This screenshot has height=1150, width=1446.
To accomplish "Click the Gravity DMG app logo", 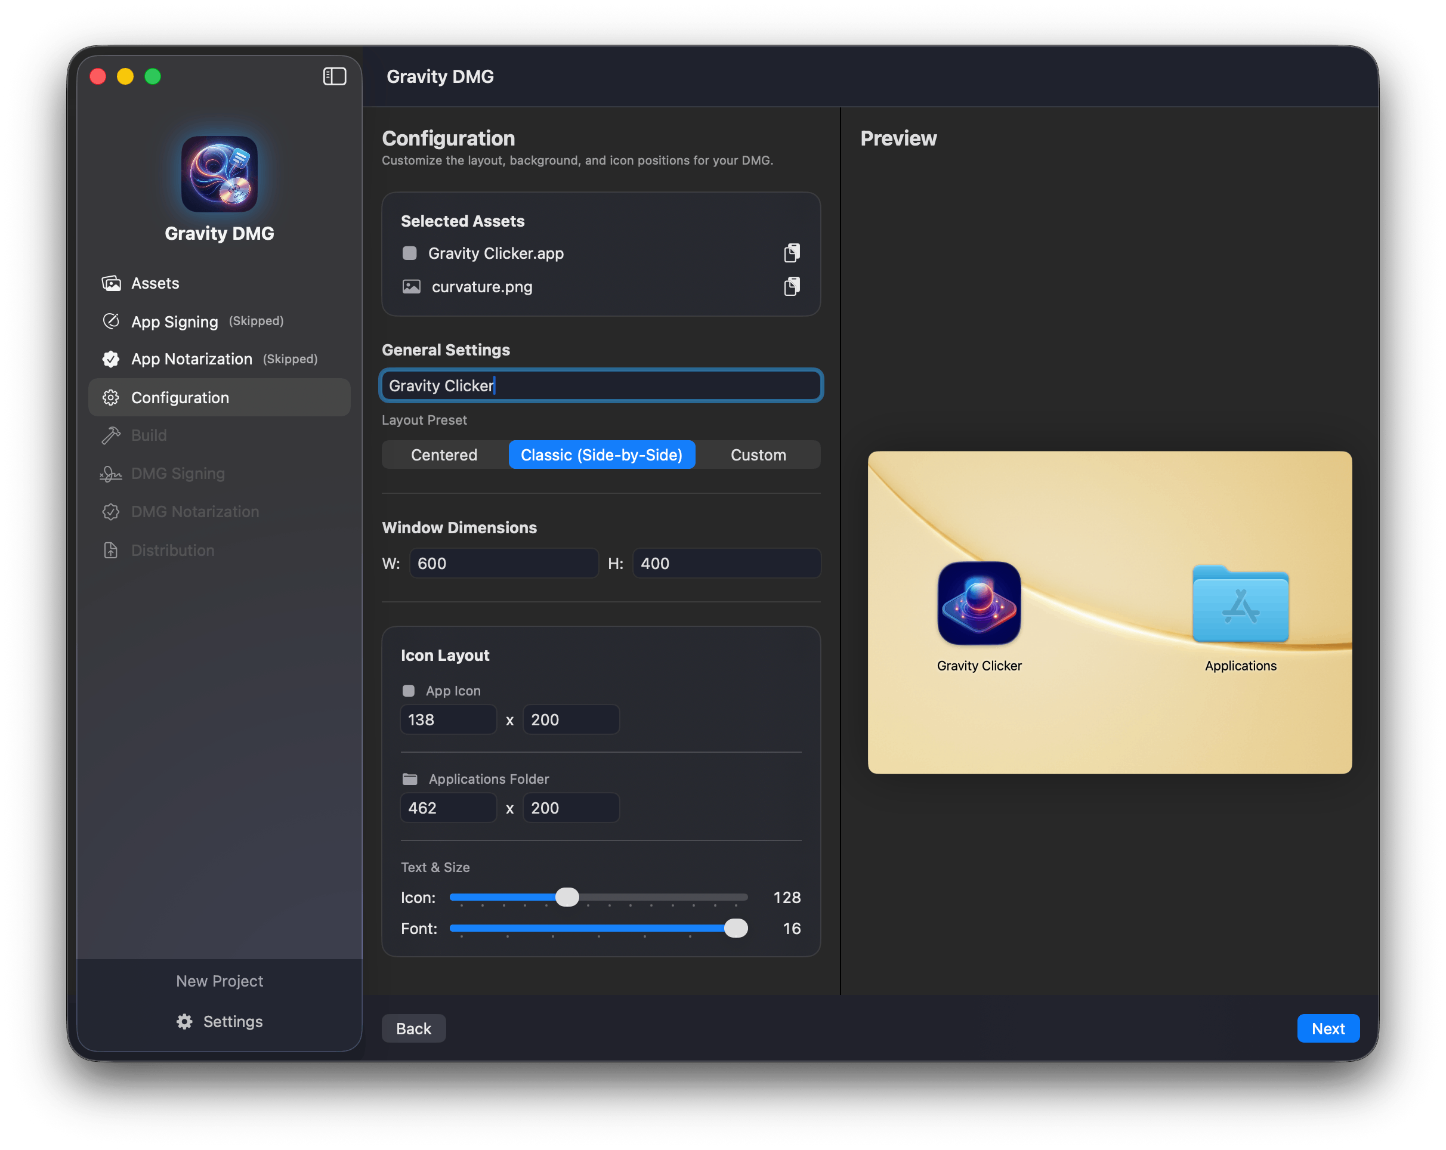I will point(220,174).
